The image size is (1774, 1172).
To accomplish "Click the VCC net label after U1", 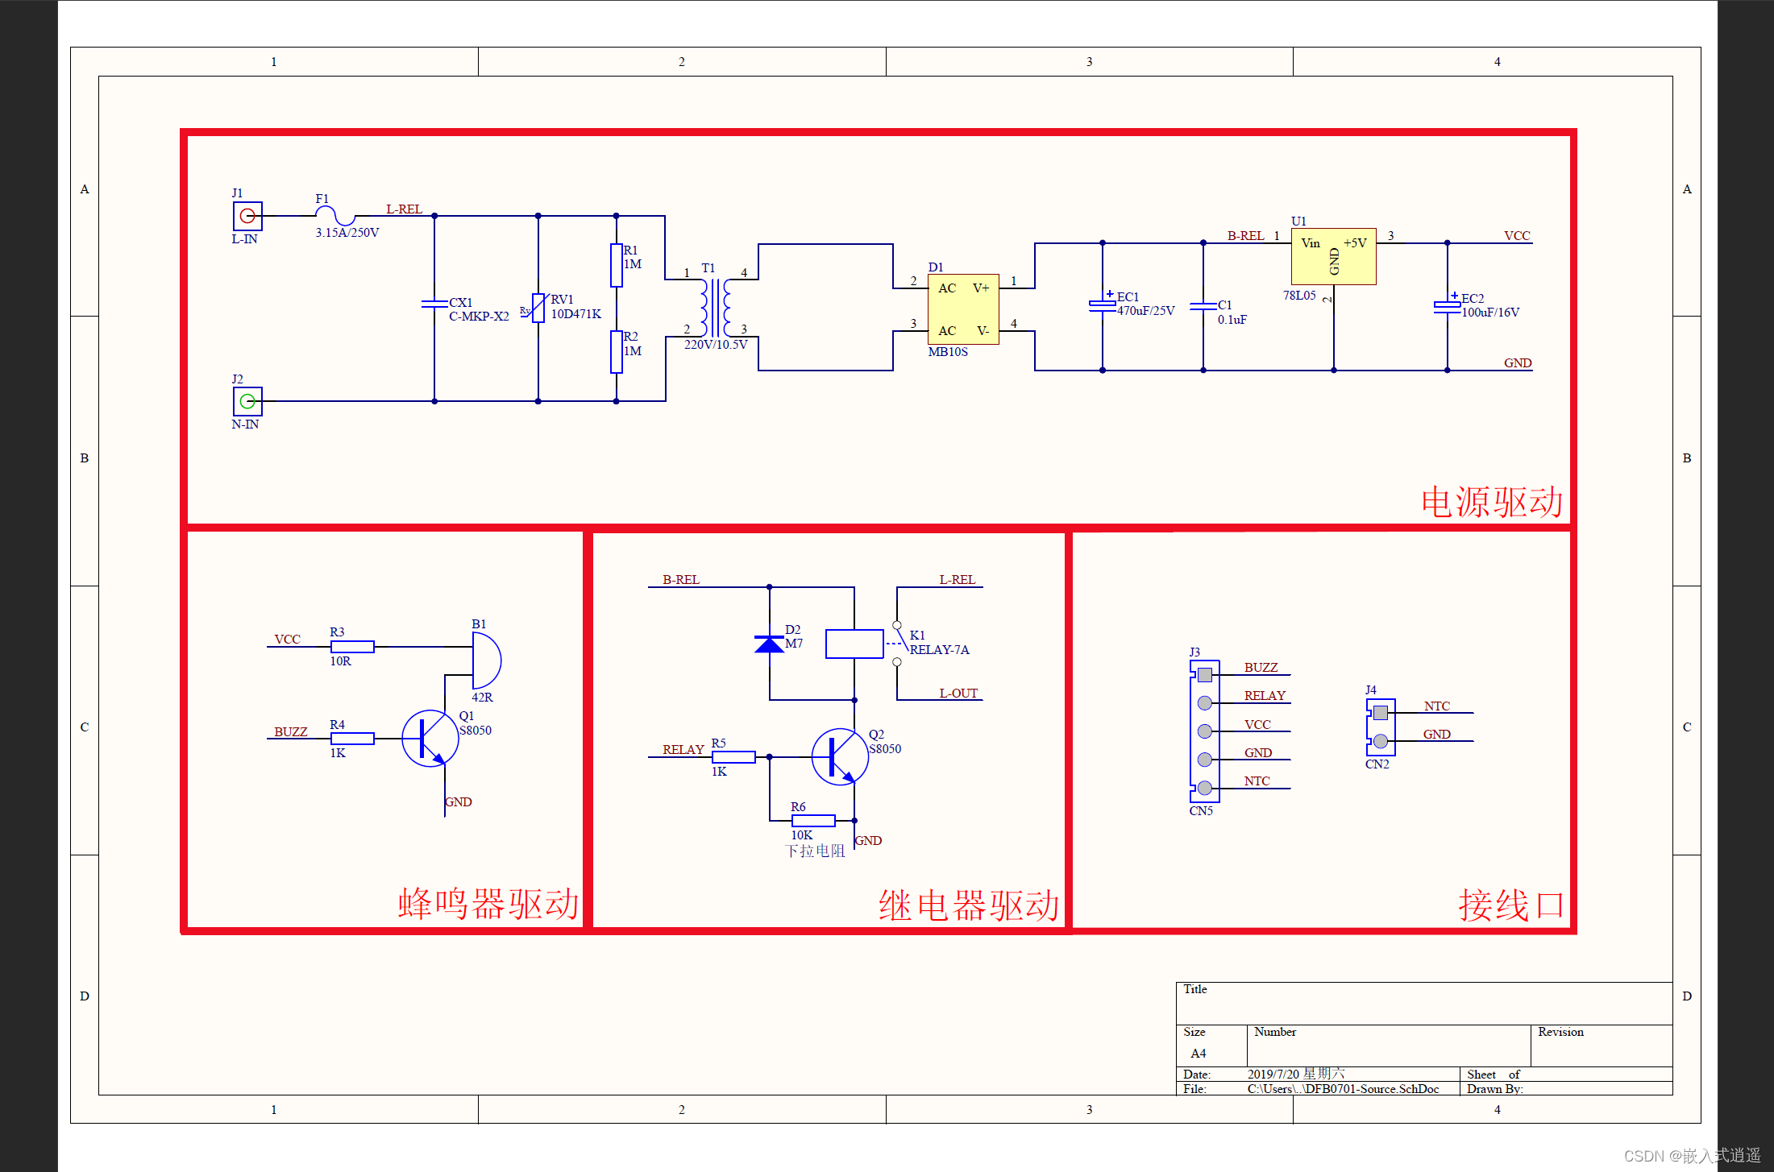I will click(x=1517, y=236).
